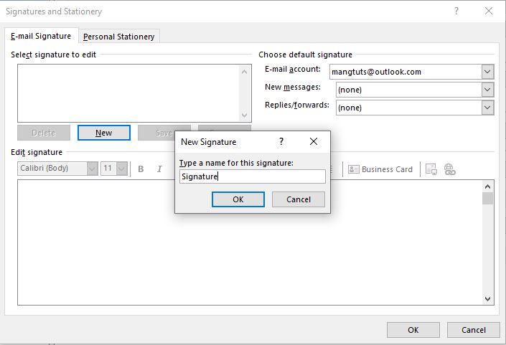Click the signature list scroll up arrow
This screenshot has height=345, width=506.
[244, 72]
